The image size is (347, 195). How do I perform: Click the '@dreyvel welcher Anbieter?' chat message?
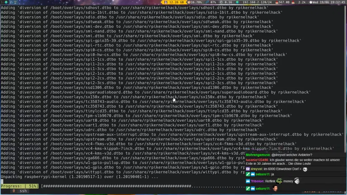coord(292,155)
